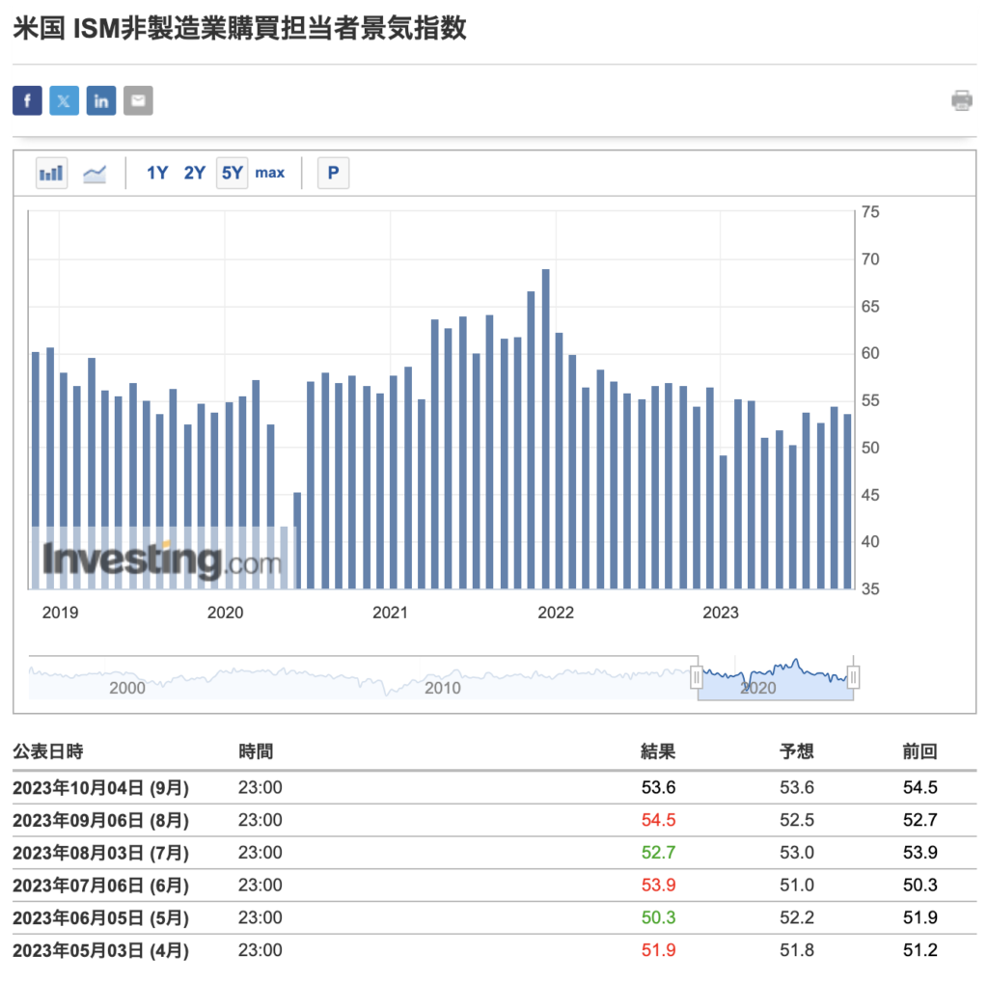Click the 2019 x-axis label

(x=60, y=613)
